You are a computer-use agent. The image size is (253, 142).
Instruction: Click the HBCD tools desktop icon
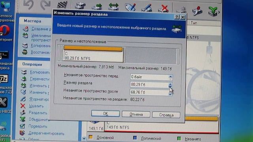(x=3, y=103)
